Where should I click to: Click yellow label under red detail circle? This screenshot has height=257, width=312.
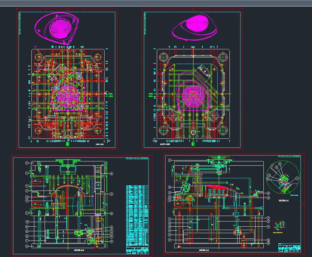tap(277, 233)
